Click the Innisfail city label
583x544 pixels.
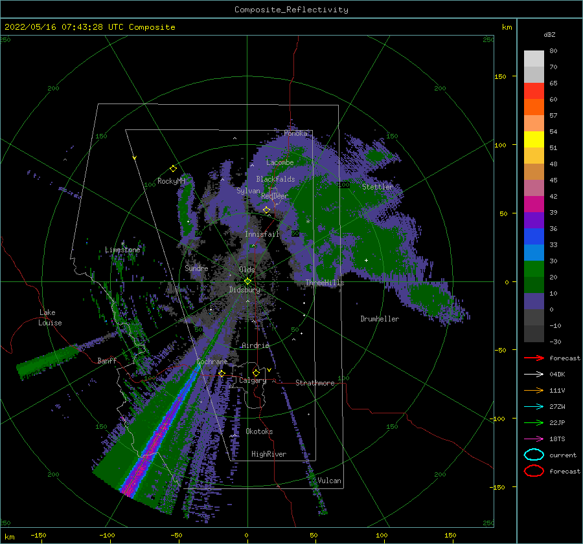[x=262, y=234]
